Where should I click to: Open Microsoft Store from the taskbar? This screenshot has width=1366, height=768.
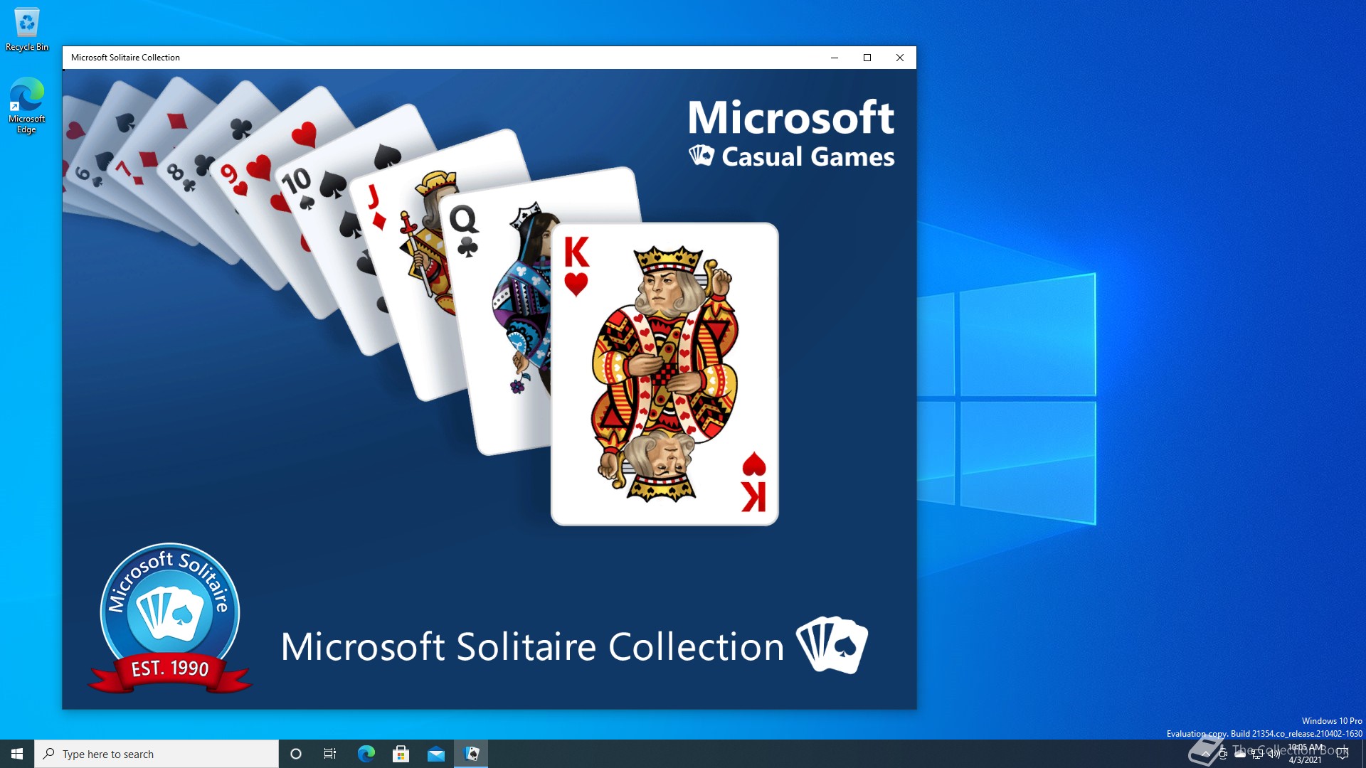tap(401, 754)
